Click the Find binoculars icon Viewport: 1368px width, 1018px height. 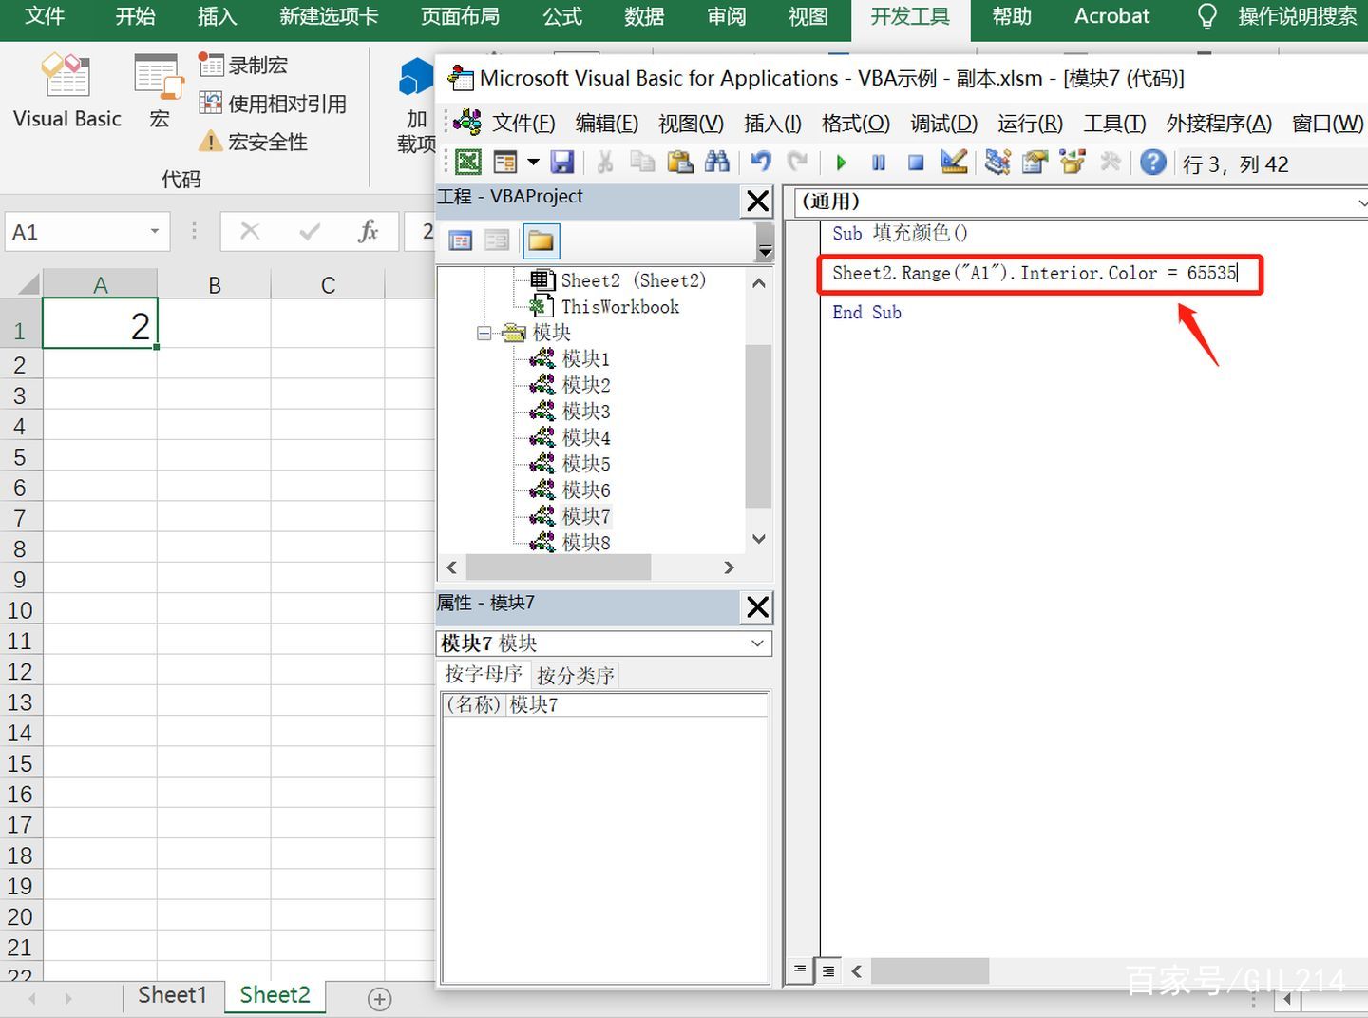click(717, 163)
